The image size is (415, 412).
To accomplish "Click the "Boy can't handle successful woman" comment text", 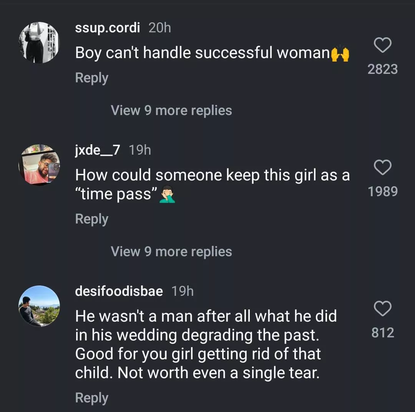I will coord(203,53).
